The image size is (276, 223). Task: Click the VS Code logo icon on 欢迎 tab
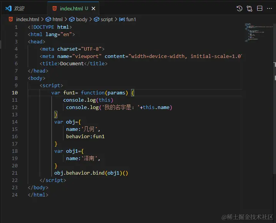8,8
